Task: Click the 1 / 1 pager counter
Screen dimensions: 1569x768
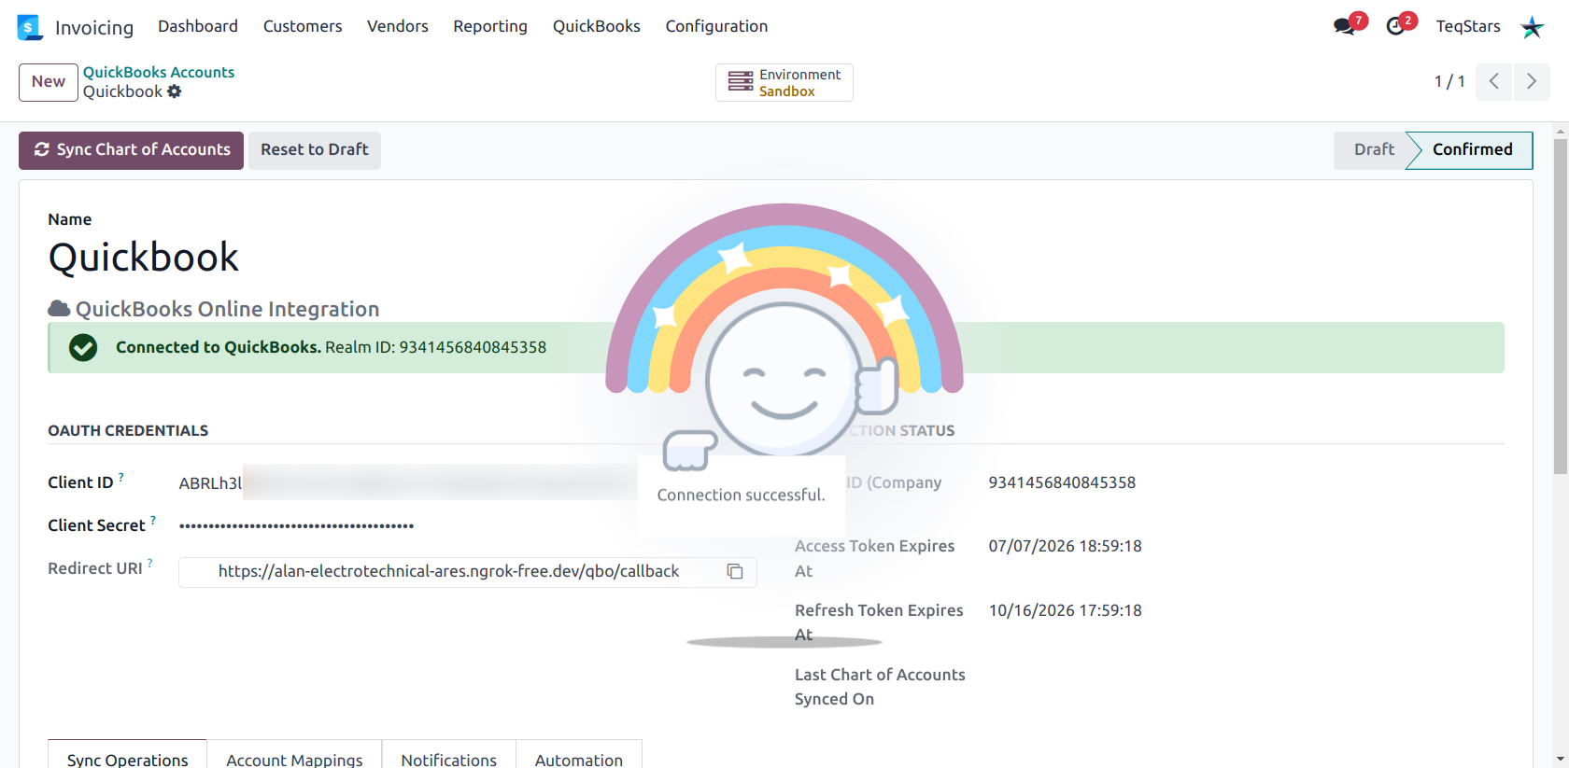Action: point(1449,81)
